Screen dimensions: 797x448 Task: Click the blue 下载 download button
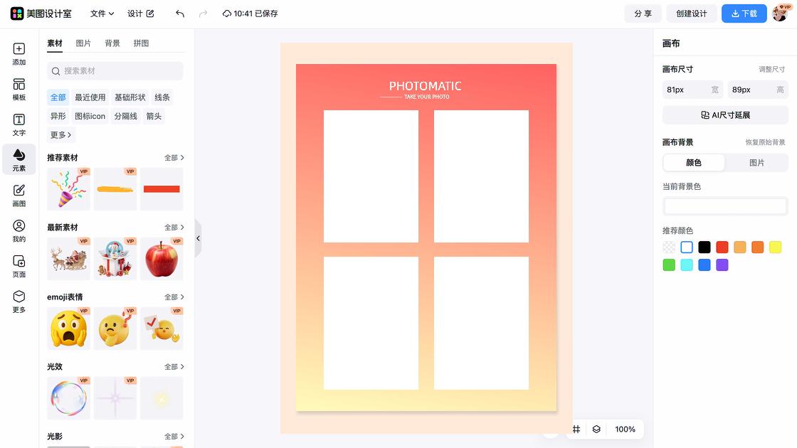pyautogui.click(x=744, y=14)
